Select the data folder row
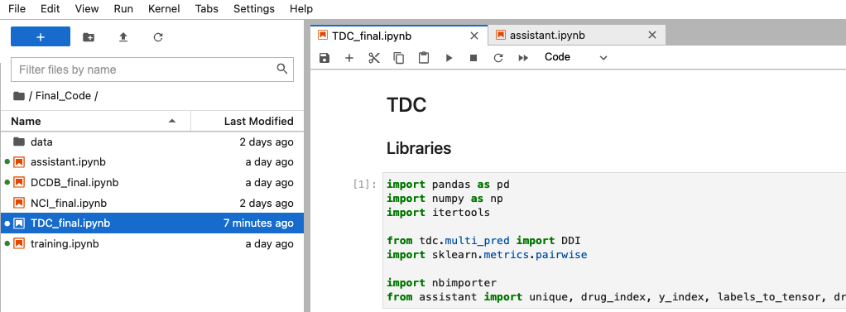Image resolution: width=846 pixels, height=312 pixels. (x=152, y=142)
